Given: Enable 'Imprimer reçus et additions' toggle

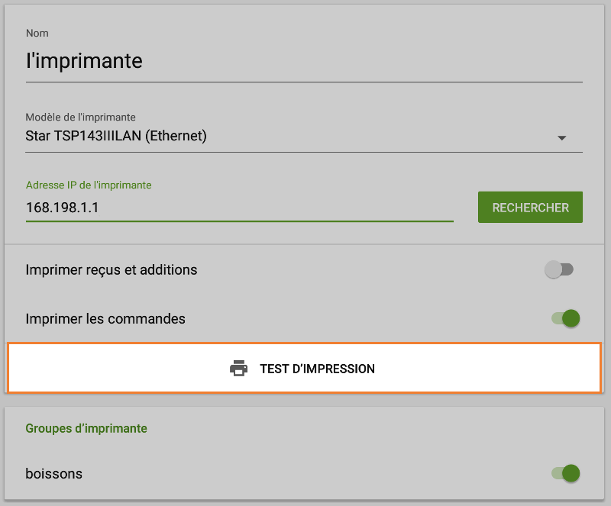Looking at the screenshot, I should point(560,269).
